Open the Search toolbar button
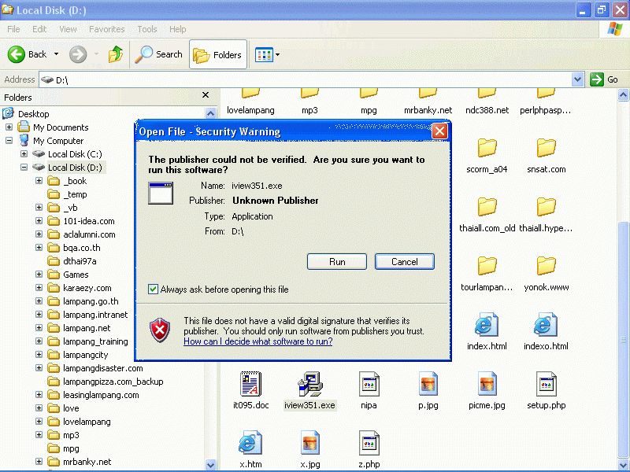Screen dimensions: 630x472 [158, 54]
